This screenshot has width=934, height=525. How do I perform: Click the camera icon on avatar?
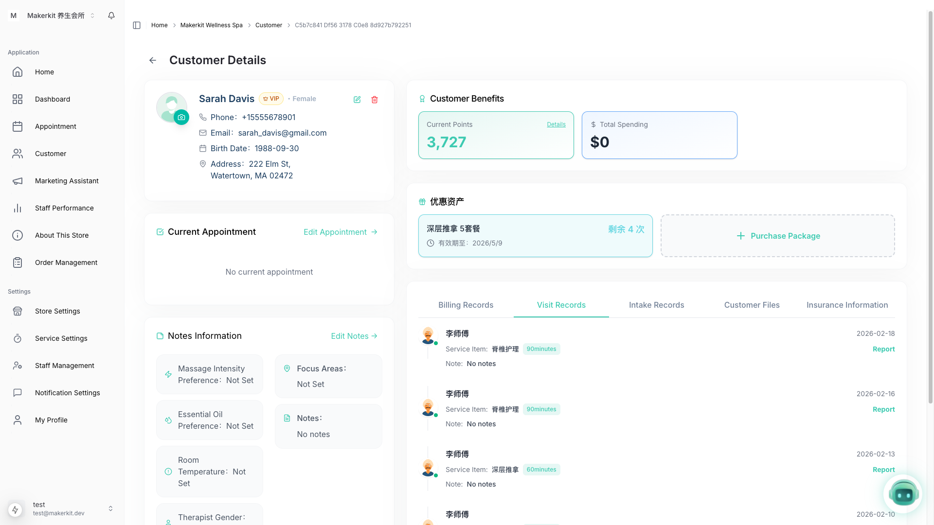[181, 117]
